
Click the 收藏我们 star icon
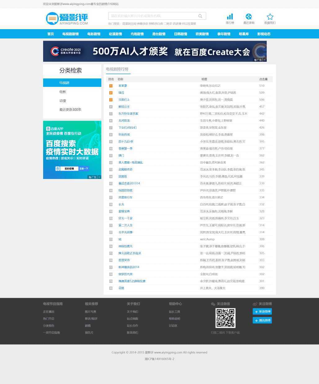click(270, 17)
